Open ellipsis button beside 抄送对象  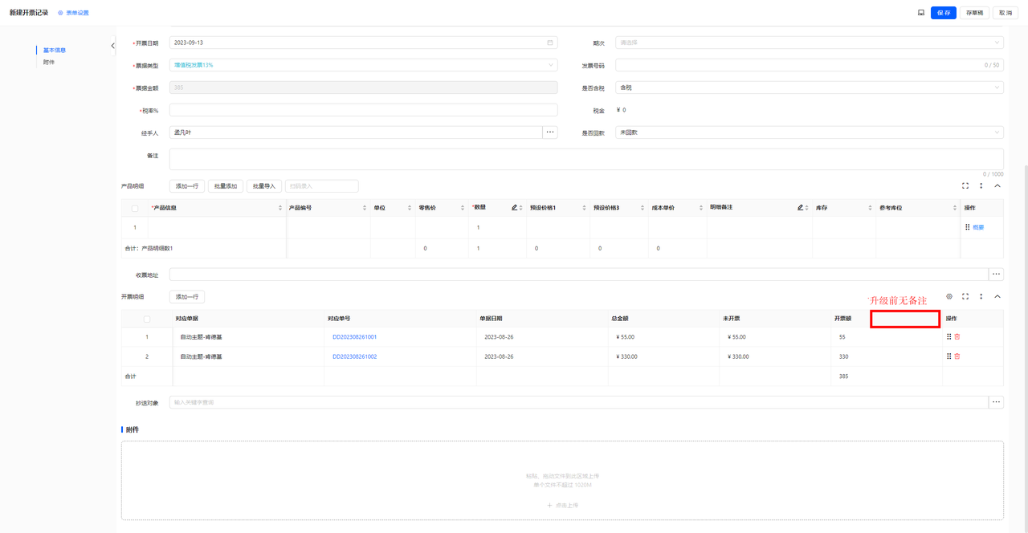coord(997,402)
